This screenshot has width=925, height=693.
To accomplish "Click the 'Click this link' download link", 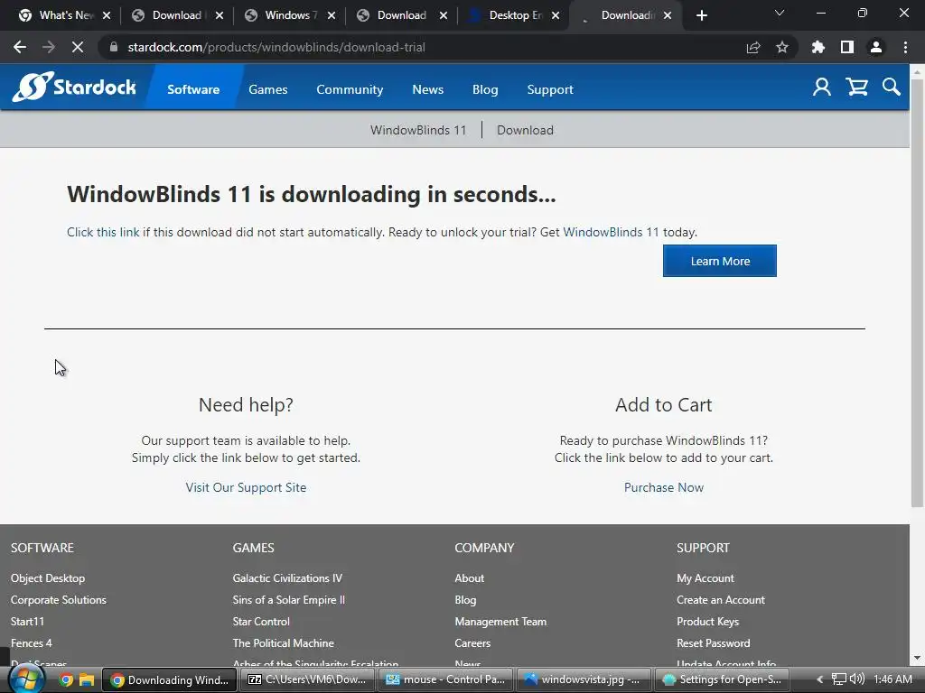I will 103,232.
